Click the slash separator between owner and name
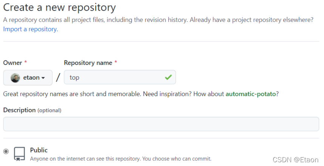 [58, 78]
